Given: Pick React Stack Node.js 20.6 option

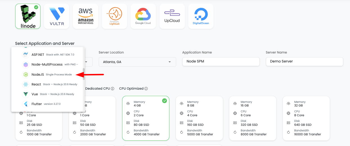Looking at the screenshot, I should point(47,84).
